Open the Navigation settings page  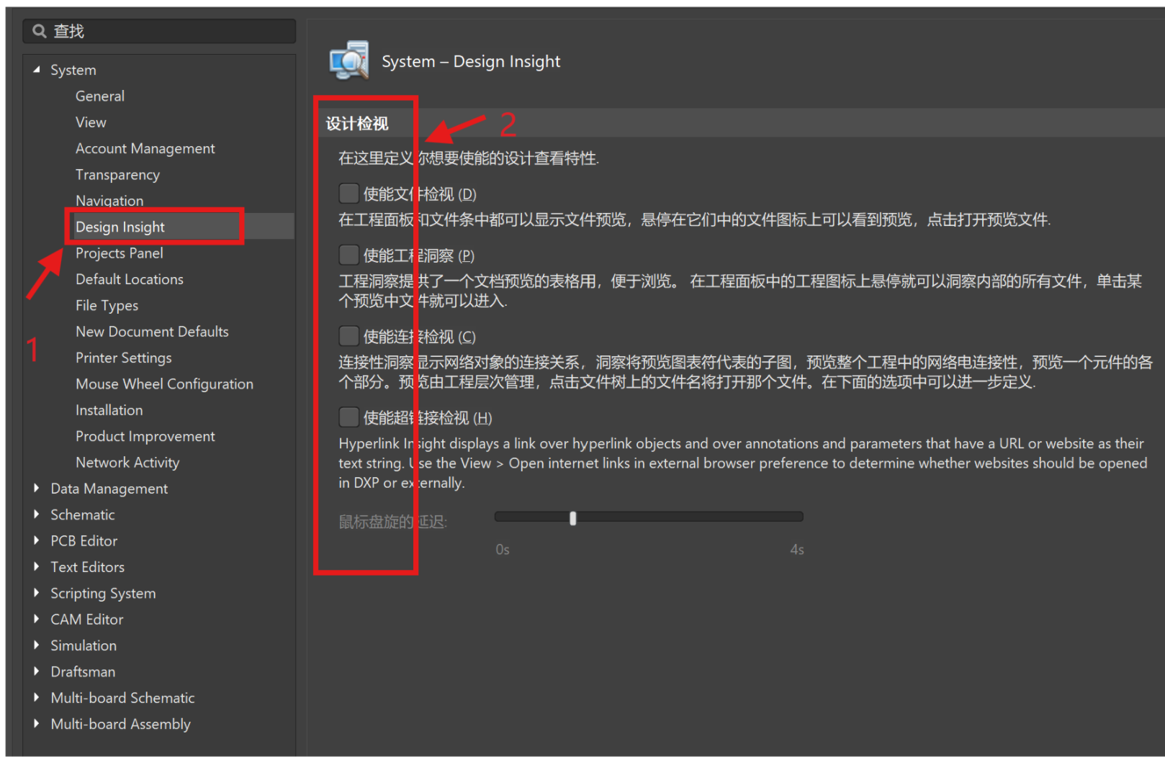109,201
